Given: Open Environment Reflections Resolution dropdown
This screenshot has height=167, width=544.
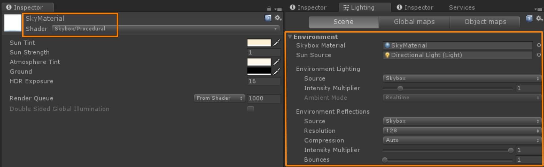Looking at the screenshot, I should pos(462,131).
